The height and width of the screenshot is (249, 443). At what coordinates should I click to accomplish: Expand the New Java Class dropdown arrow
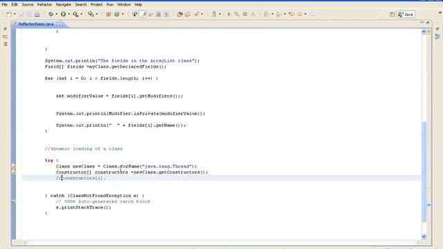tap(123, 14)
